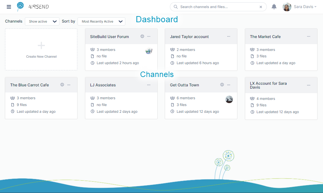
Task: Open more options for SiteBuild User Forum
Action: [149, 36]
